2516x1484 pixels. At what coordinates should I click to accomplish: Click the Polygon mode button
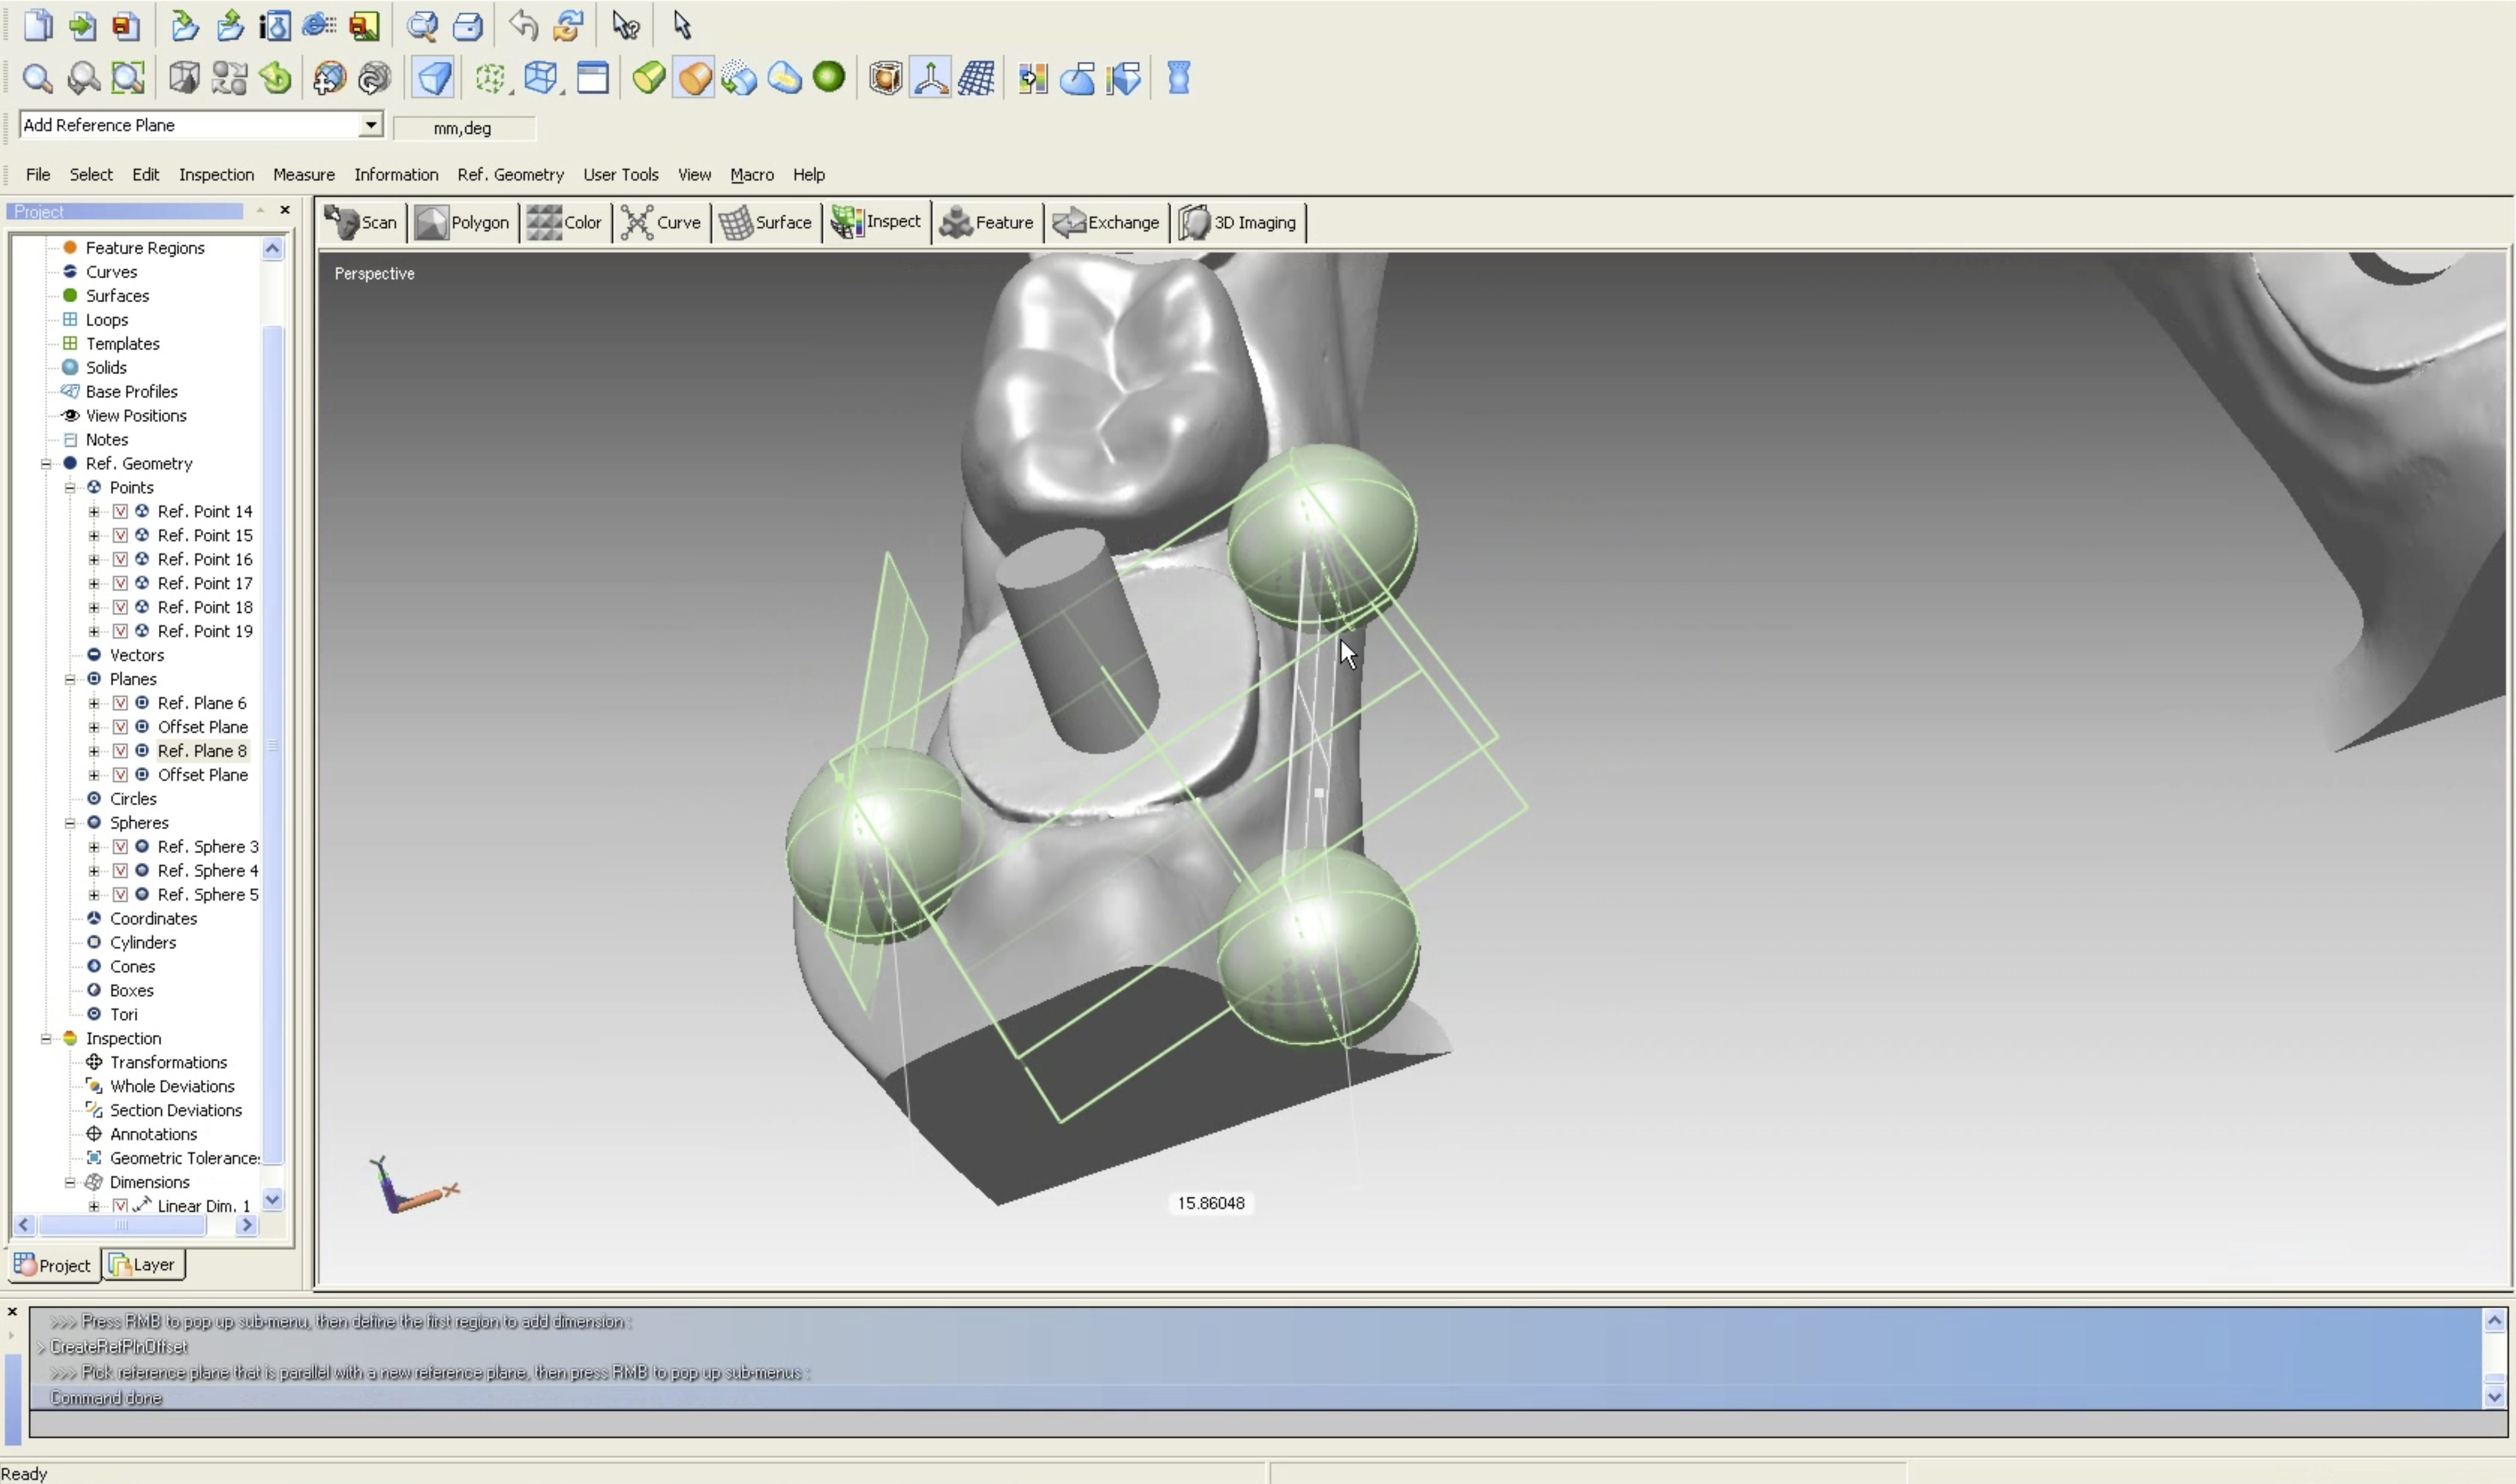(462, 222)
